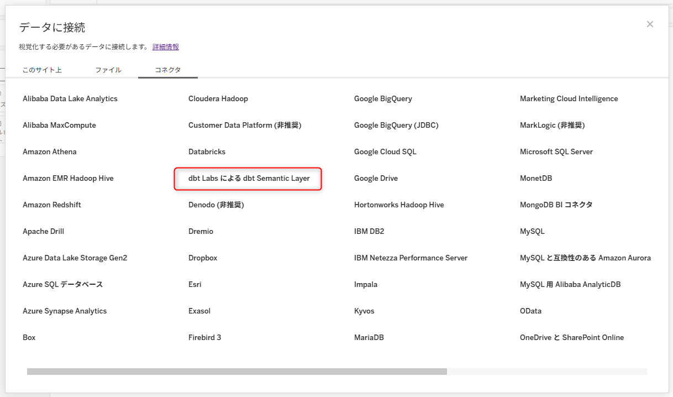
Task: Select the MariaDB connector
Action: 369,338
